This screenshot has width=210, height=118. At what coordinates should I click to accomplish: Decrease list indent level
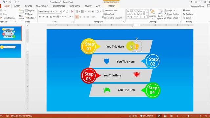coord(89,12)
